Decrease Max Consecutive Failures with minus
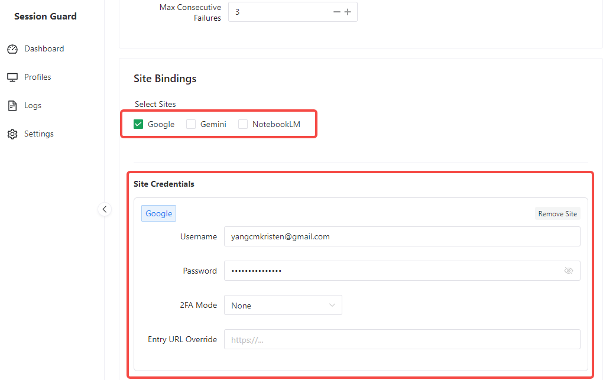This screenshot has height=380, width=603. (337, 12)
